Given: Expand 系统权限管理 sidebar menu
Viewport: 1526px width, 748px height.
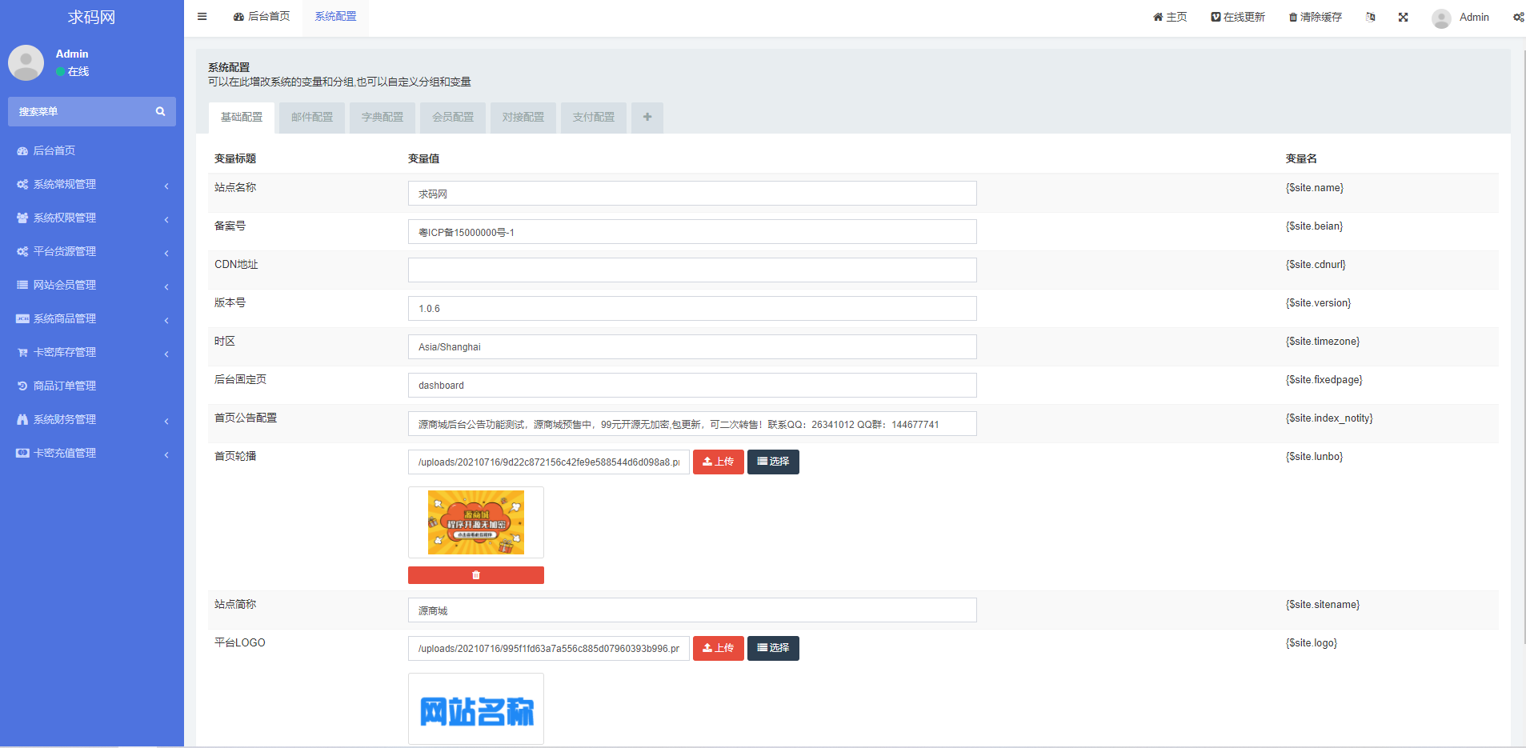Looking at the screenshot, I should tap(64, 218).
